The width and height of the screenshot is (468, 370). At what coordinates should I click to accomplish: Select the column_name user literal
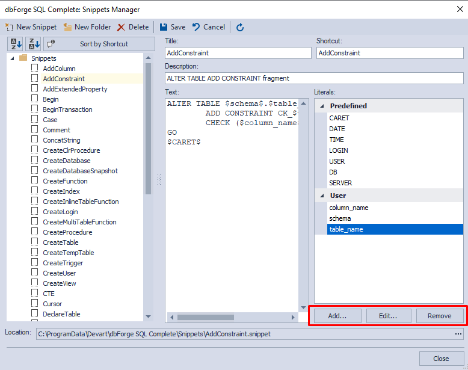pyautogui.click(x=395, y=208)
